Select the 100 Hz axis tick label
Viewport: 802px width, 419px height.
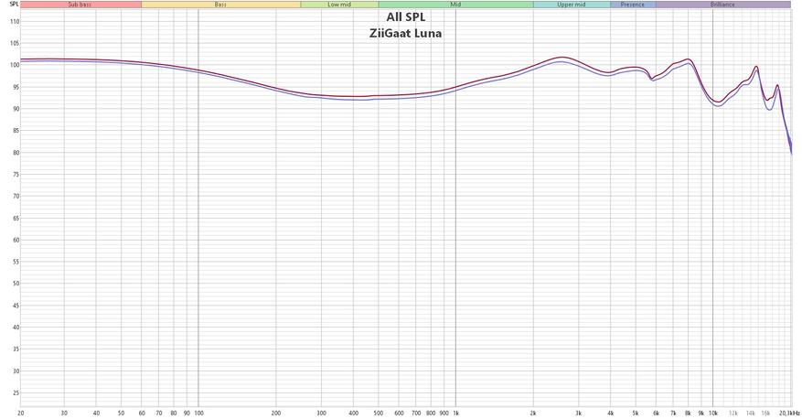click(x=199, y=413)
